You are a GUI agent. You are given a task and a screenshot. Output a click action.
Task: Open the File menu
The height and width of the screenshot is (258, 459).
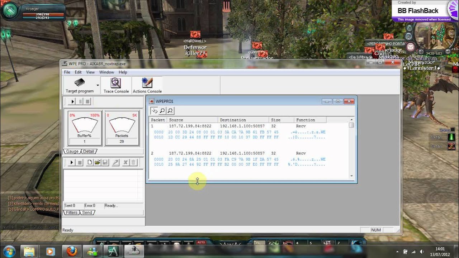click(67, 72)
